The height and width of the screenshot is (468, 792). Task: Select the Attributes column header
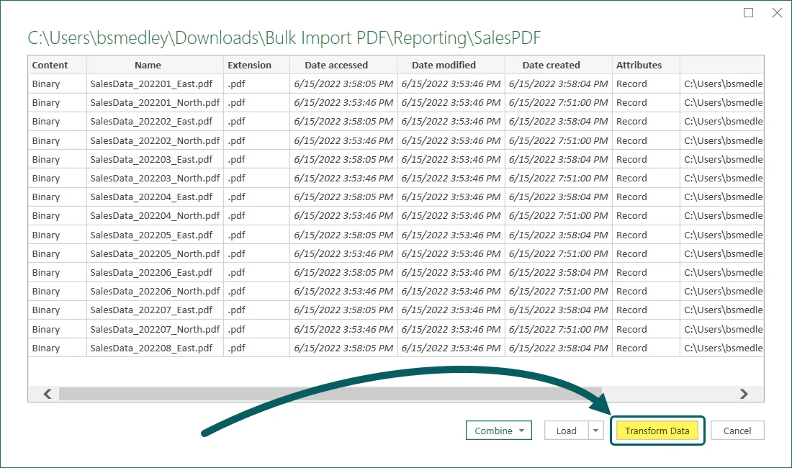639,65
